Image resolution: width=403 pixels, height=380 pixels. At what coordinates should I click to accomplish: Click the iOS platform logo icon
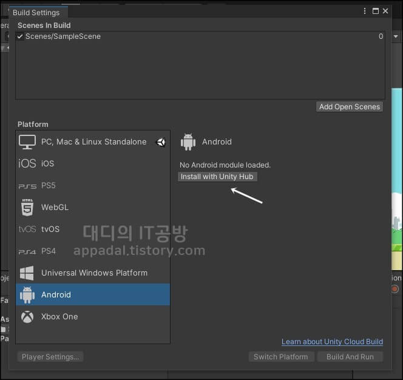27,163
